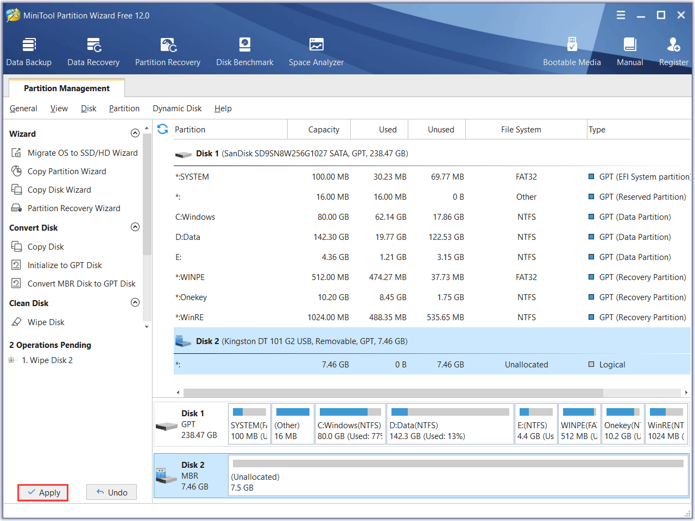Viewport: 695px width, 521px height.
Task: Select SYSTEM block in disk map
Action: pos(249,424)
